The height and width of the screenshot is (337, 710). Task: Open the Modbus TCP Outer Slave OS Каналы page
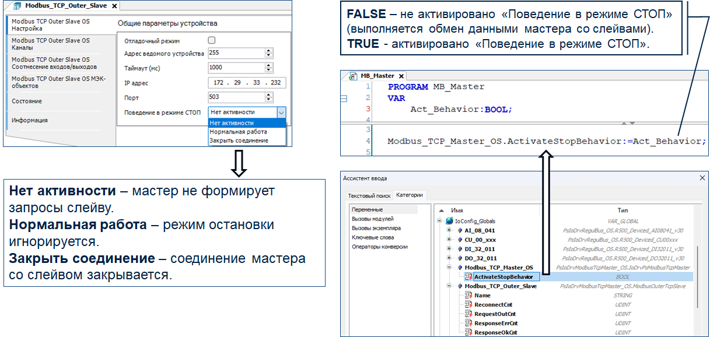51,44
